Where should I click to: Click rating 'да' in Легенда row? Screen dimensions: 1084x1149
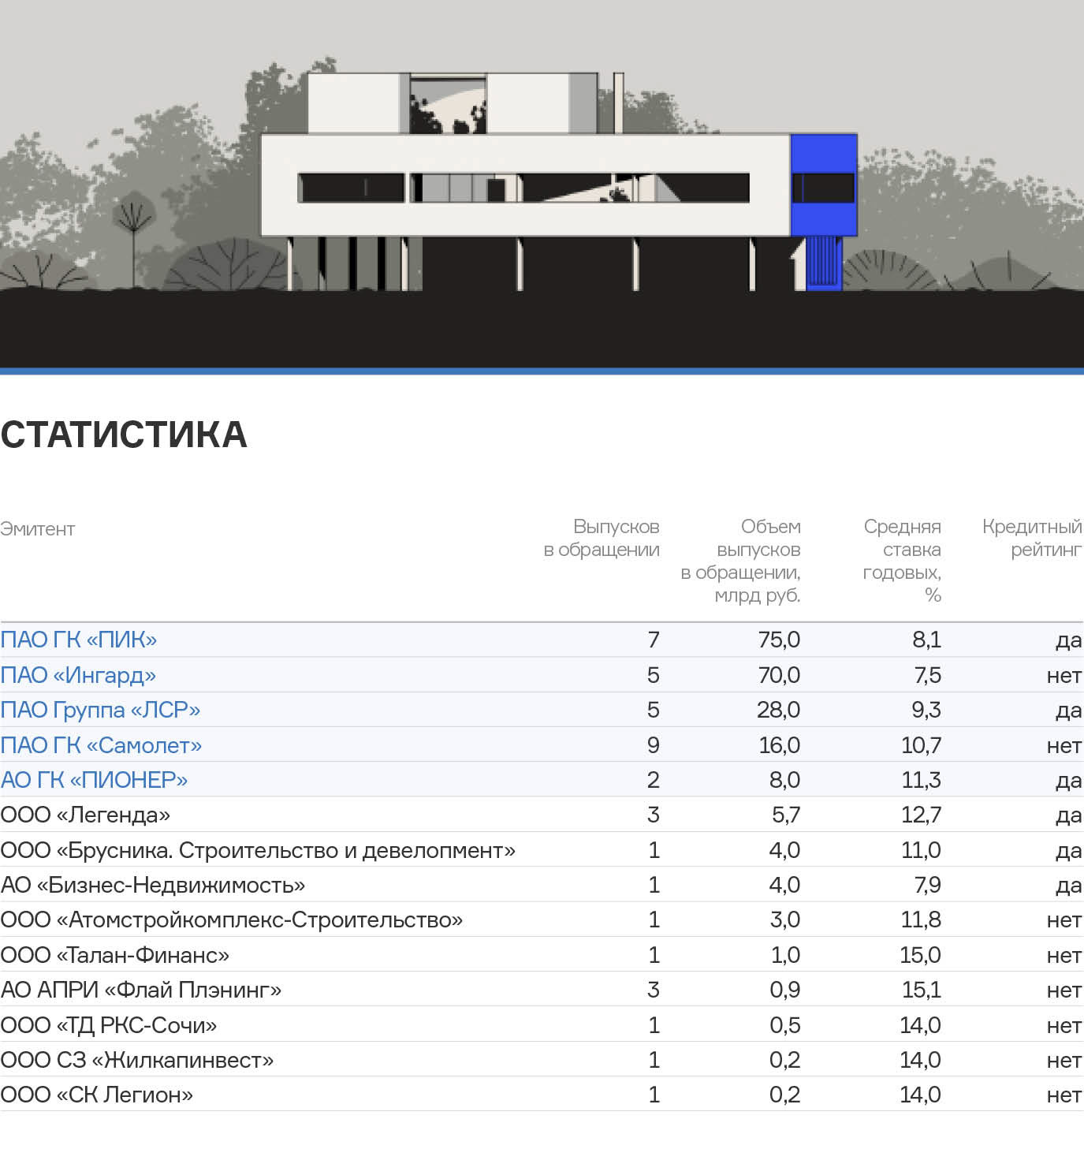point(1069,816)
